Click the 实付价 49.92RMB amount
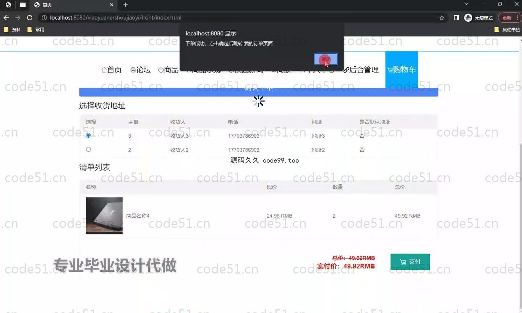Image resolution: width=522 pixels, height=313 pixels. click(346, 266)
